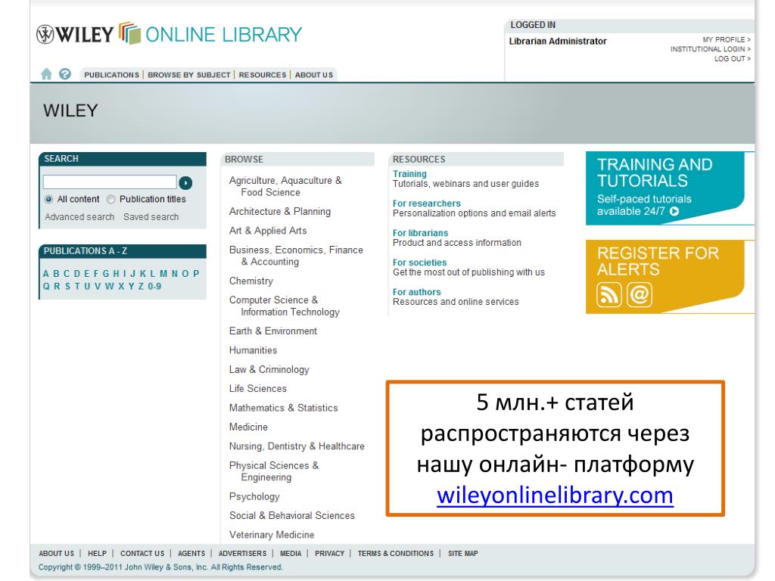
Task: Open the help question-mark icon
Action: point(65,74)
